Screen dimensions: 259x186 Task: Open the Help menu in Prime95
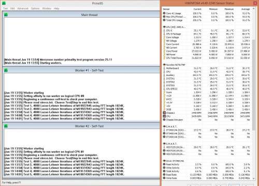point(56,8)
